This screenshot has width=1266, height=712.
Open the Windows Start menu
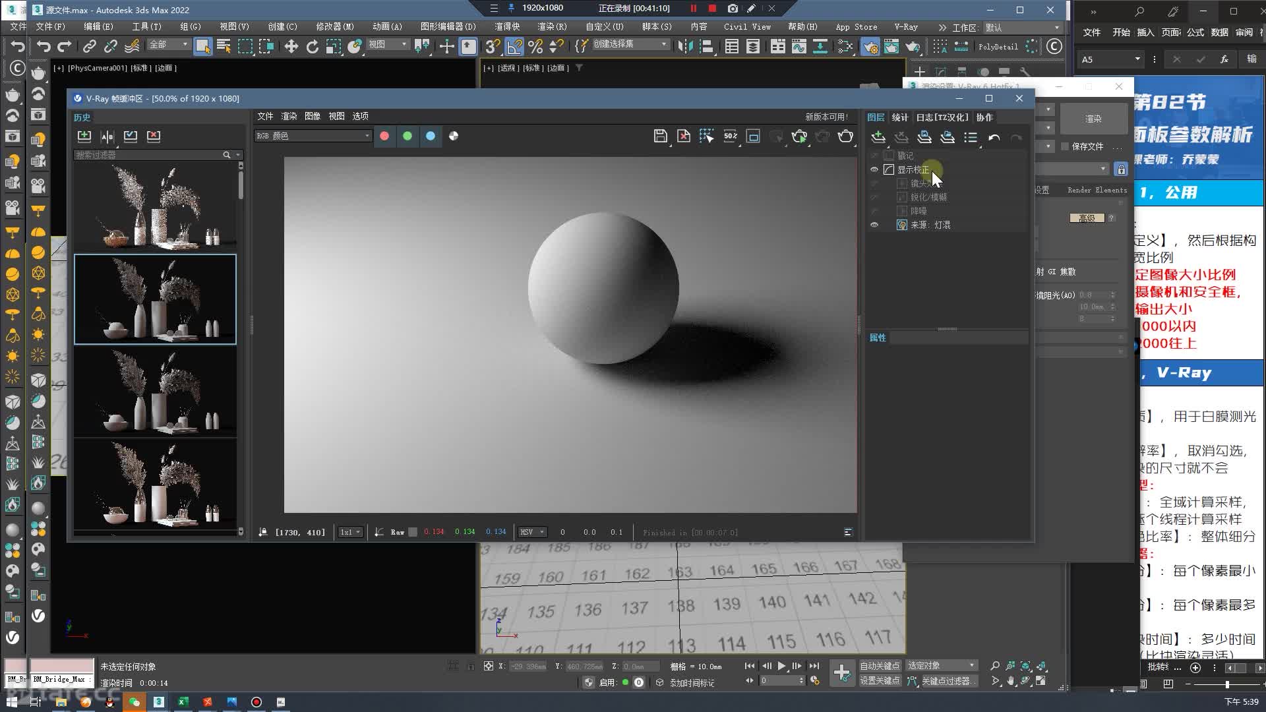[11, 702]
